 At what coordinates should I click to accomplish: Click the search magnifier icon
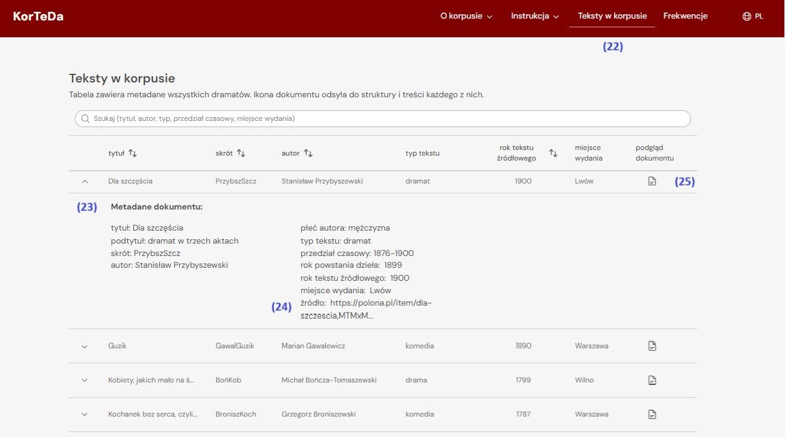click(x=85, y=118)
